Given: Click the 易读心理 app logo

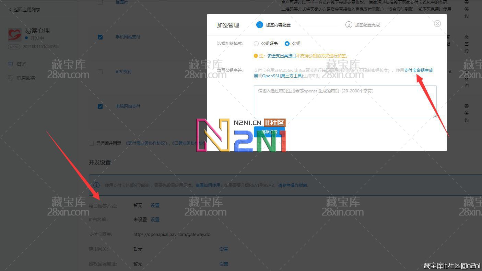Looking at the screenshot, I should click(15, 34).
